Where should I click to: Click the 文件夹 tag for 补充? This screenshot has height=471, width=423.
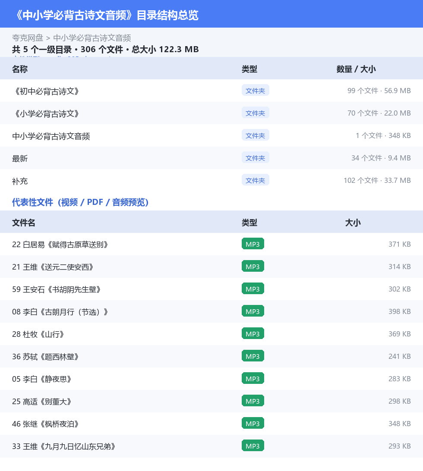[x=255, y=180]
